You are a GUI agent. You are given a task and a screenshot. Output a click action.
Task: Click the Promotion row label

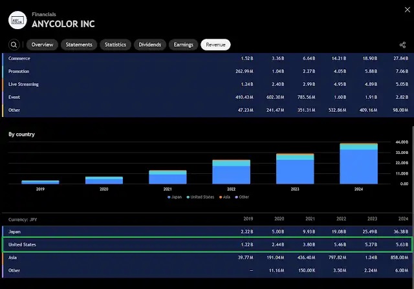pos(19,71)
